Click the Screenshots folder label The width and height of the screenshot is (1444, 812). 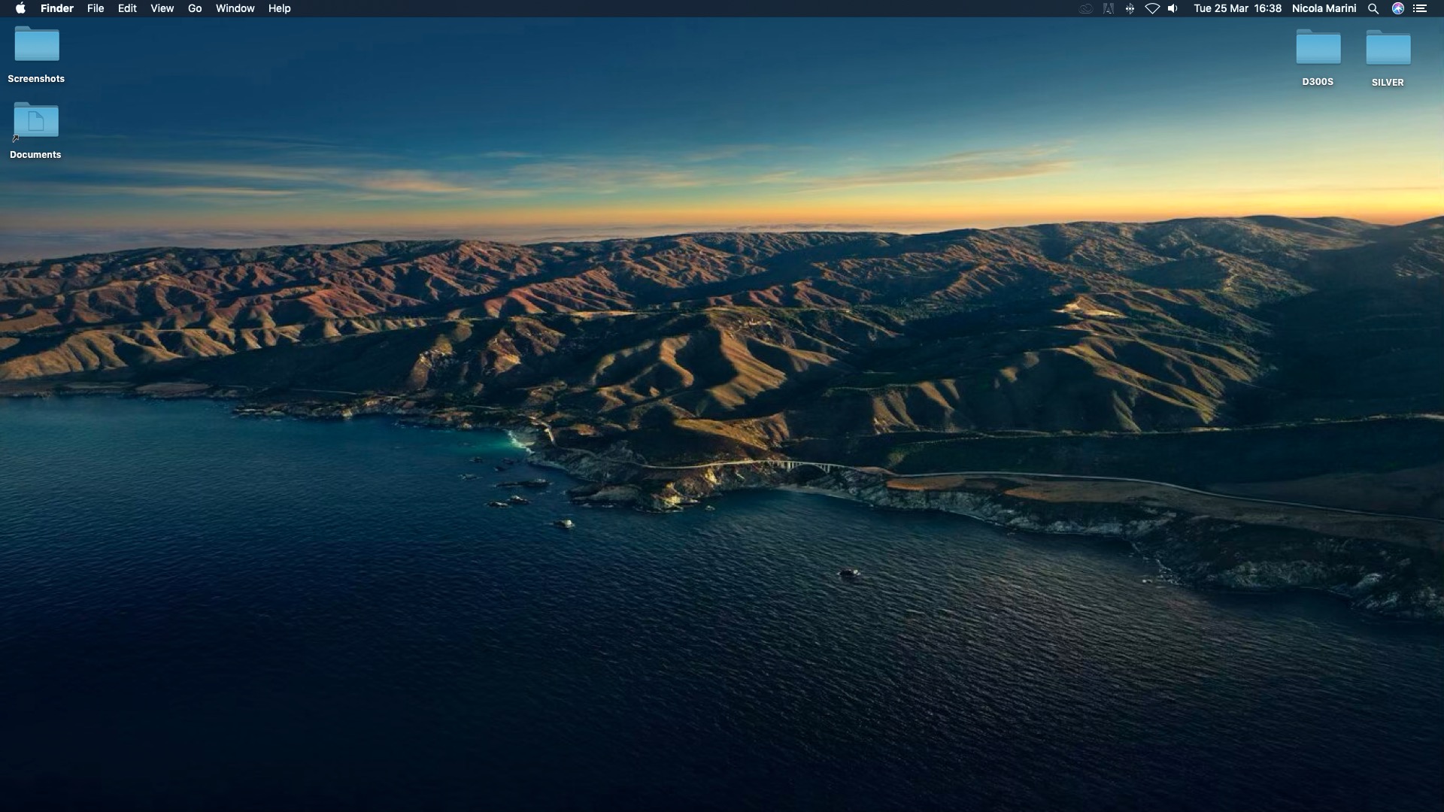point(36,79)
